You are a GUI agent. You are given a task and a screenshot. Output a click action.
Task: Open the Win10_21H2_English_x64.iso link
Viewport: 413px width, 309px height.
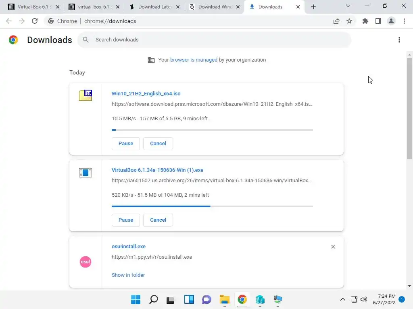point(146,93)
